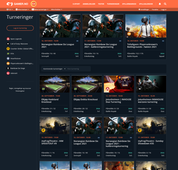Expand the Mine kamper dropdown

[x=22, y=9]
